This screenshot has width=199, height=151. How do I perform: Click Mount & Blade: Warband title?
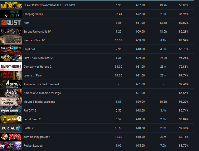coord(39,102)
